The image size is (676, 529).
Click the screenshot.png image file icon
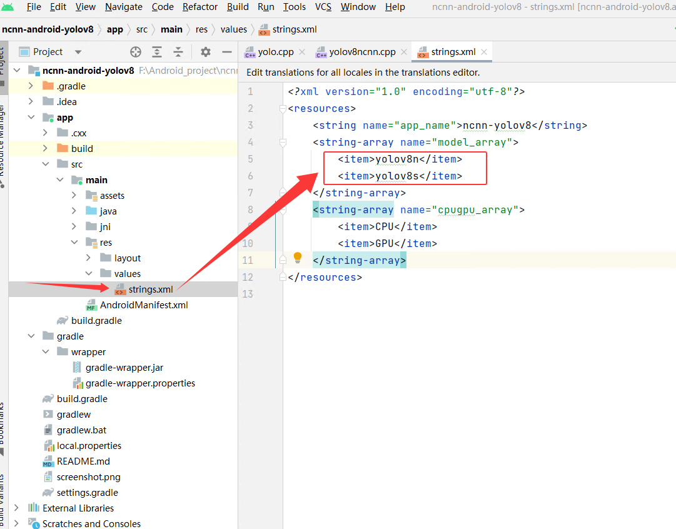[48, 477]
